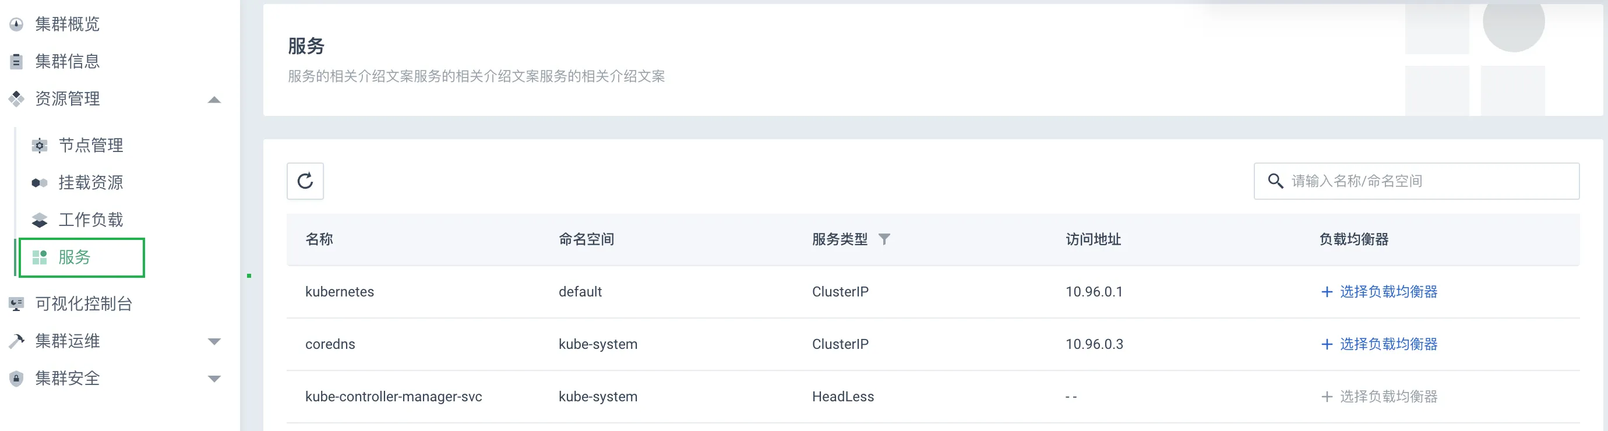Open 集群概览 menu item

click(x=68, y=24)
